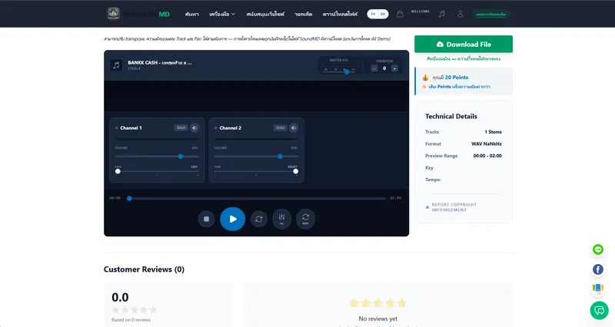
Task: Toggle SOLO for Channel 1
Action: coord(181,127)
